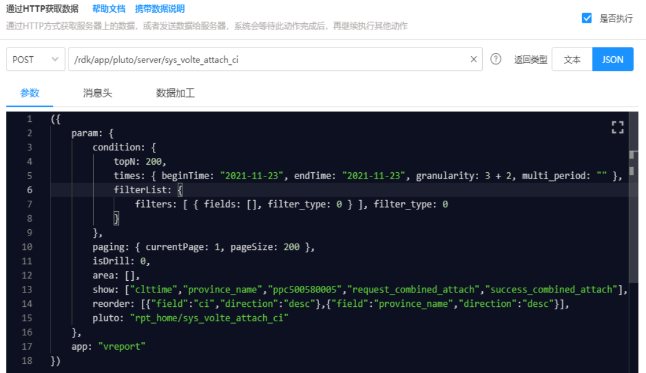Place cursor on the topN: 200 line

tap(140, 161)
